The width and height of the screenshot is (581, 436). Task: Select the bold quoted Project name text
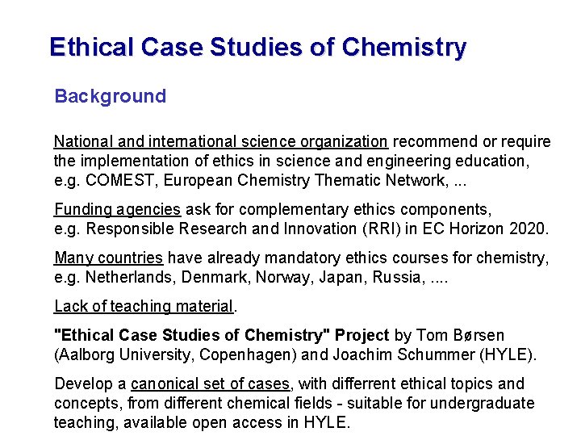coord(221,335)
